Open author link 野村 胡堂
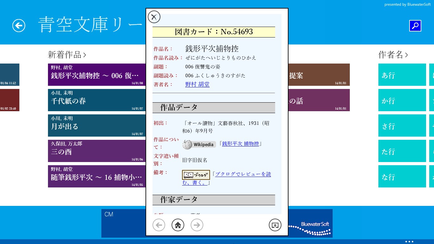Screen dimensions: 434x244 click(197, 85)
